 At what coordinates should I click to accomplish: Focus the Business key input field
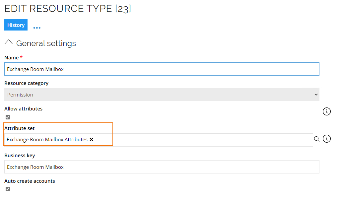pos(162,167)
